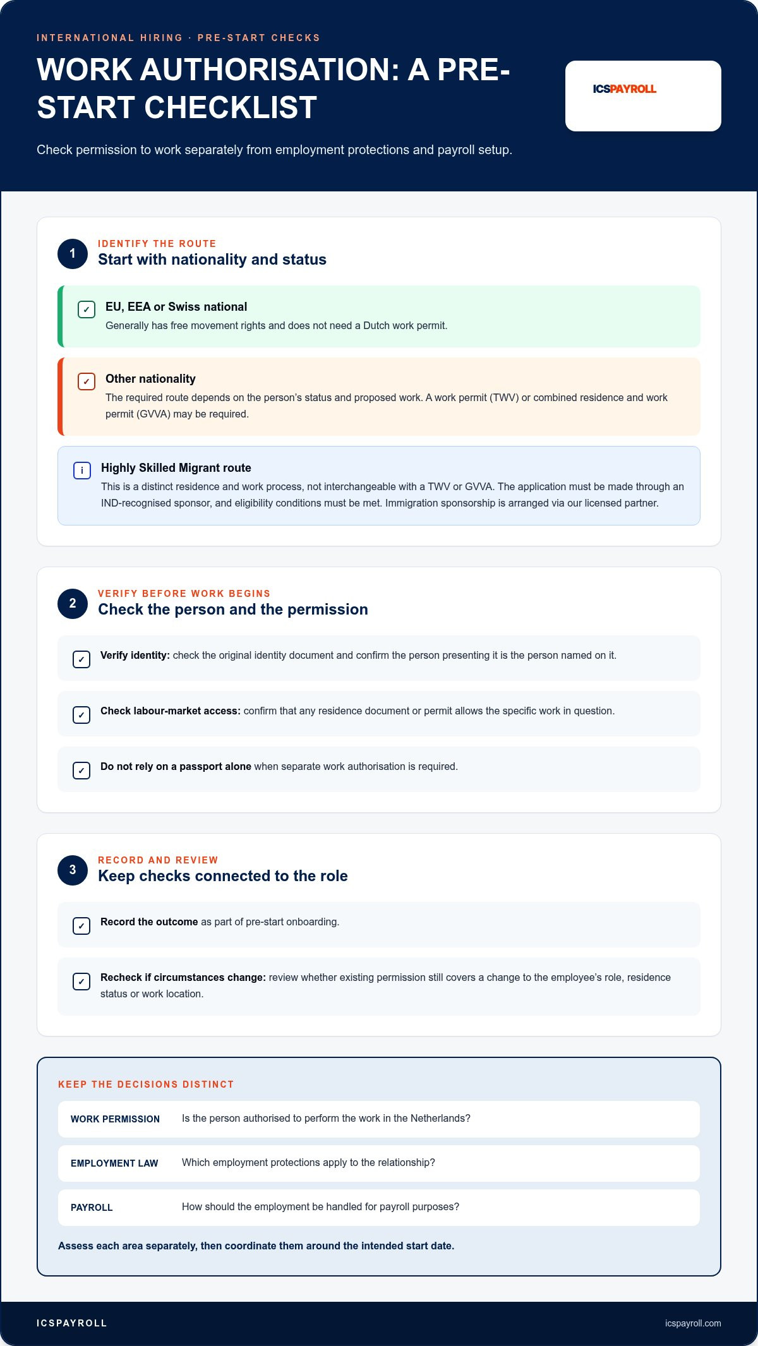The image size is (758, 1346).
Task: Click the Keep checks connected to the role heading
Action: (223, 876)
